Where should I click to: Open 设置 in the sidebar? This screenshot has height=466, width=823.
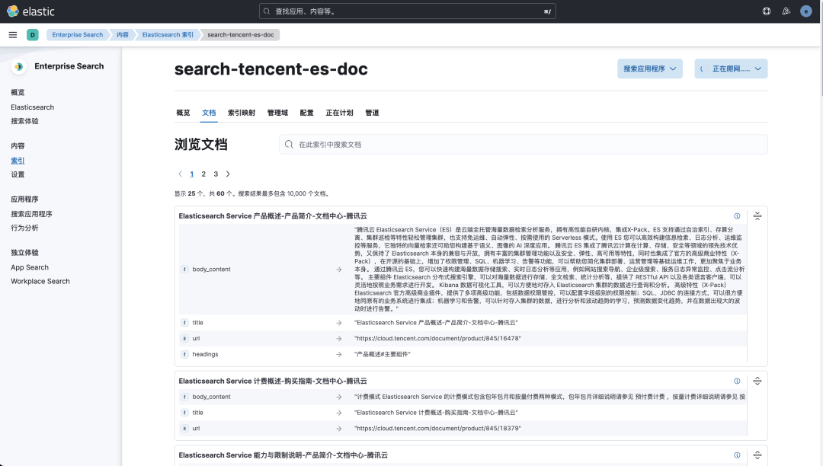(18, 174)
